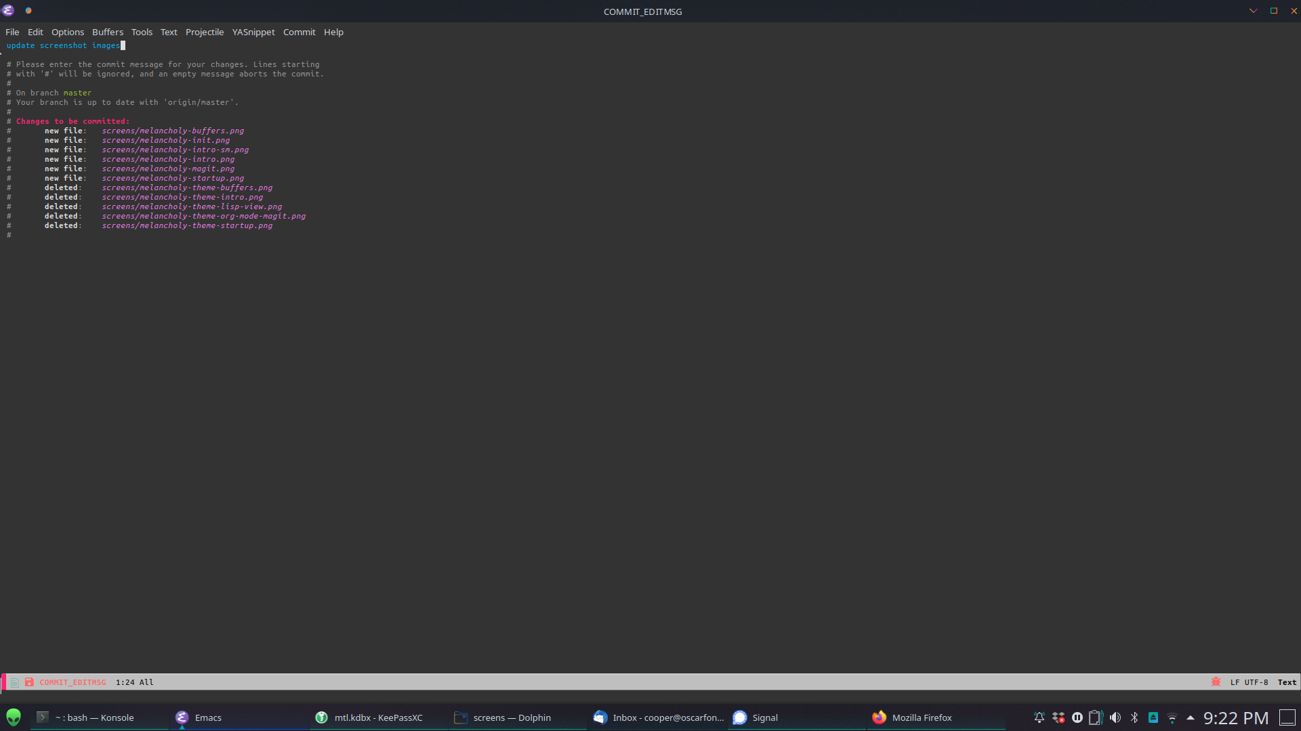Image resolution: width=1301 pixels, height=731 pixels.
Task: Click deleted melancholy-theme-org-mode-magit.png path
Action: click(204, 216)
